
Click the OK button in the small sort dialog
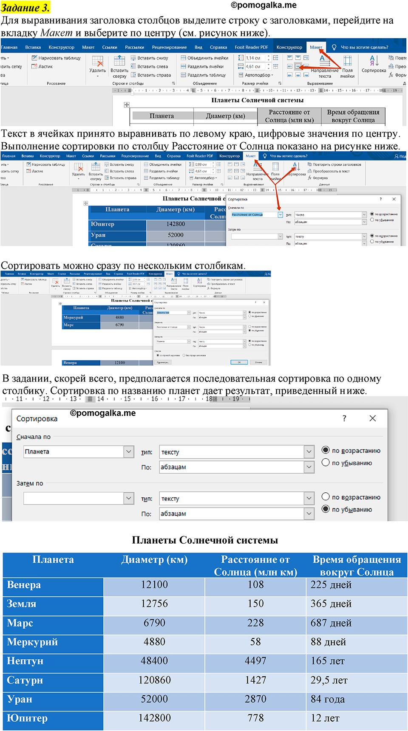pos(239,362)
